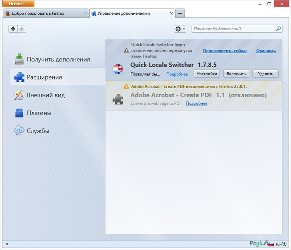Select Получить дополнения in the sidebar

click(x=58, y=60)
